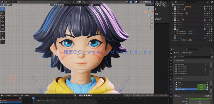214x104 pixels.
Task: Uncheck the Smile shape key checkbox
Action: 207,87
